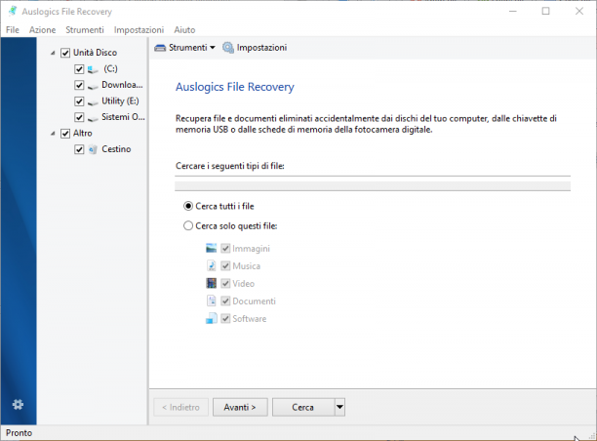
Task: Minimize the Auslogics File Recovery window
Action: tap(513, 11)
